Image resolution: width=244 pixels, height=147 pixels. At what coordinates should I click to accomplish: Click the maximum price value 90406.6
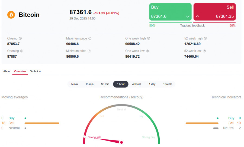tap(72, 44)
